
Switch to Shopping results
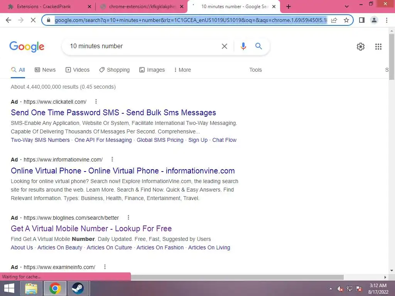pyautogui.click(x=114, y=70)
